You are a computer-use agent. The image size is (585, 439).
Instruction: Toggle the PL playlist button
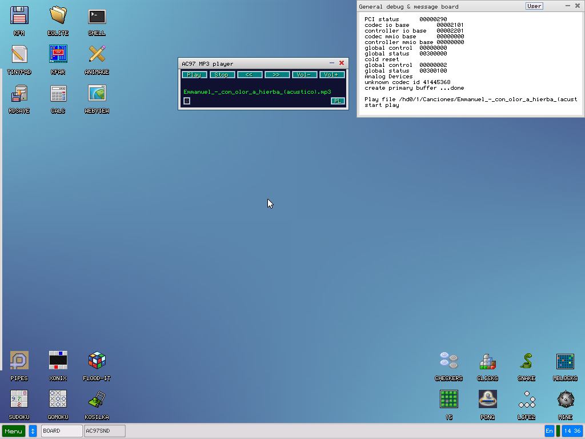point(338,101)
